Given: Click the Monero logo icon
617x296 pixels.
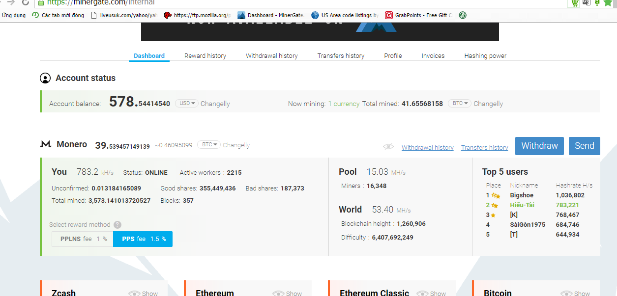Looking at the screenshot, I should coord(46,144).
